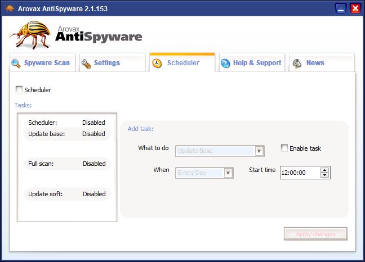
Task: Click the wrench icon on Settings tab
Action: coord(86,64)
